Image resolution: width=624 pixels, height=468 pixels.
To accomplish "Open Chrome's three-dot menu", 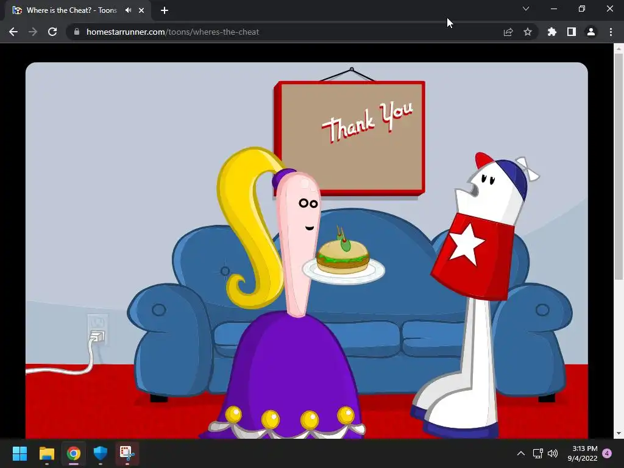I will 611,32.
